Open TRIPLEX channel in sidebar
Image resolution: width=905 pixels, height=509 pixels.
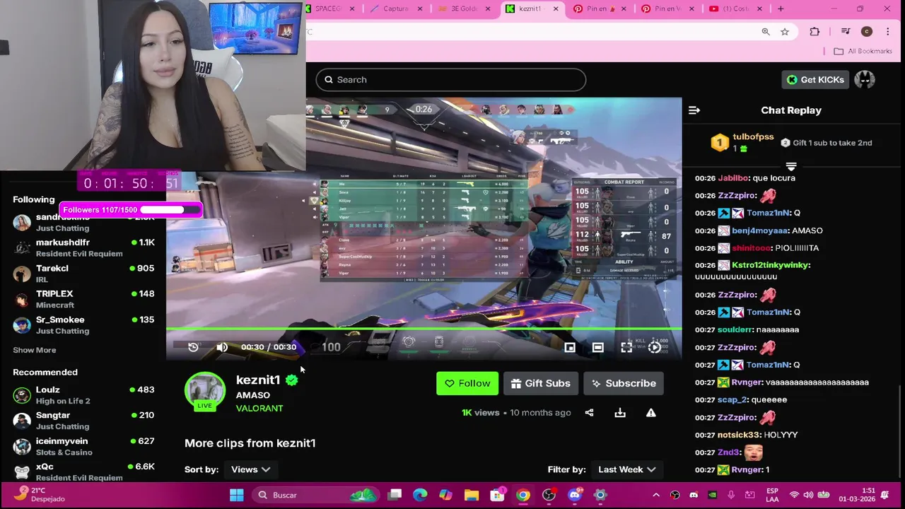point(83,299)
